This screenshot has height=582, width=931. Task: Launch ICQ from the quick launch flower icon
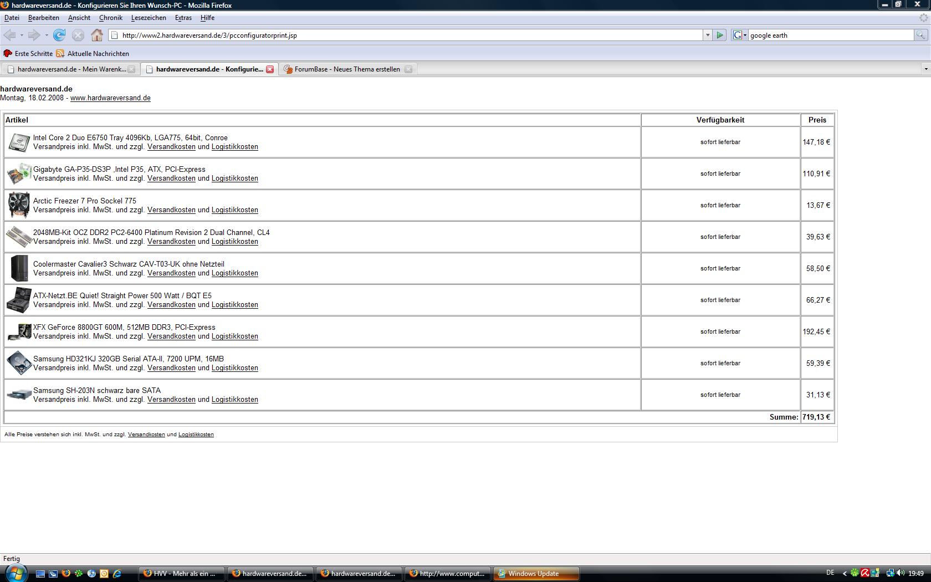tap(79, 574)
